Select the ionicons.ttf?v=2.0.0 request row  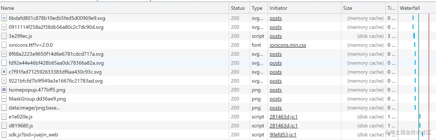31,45
